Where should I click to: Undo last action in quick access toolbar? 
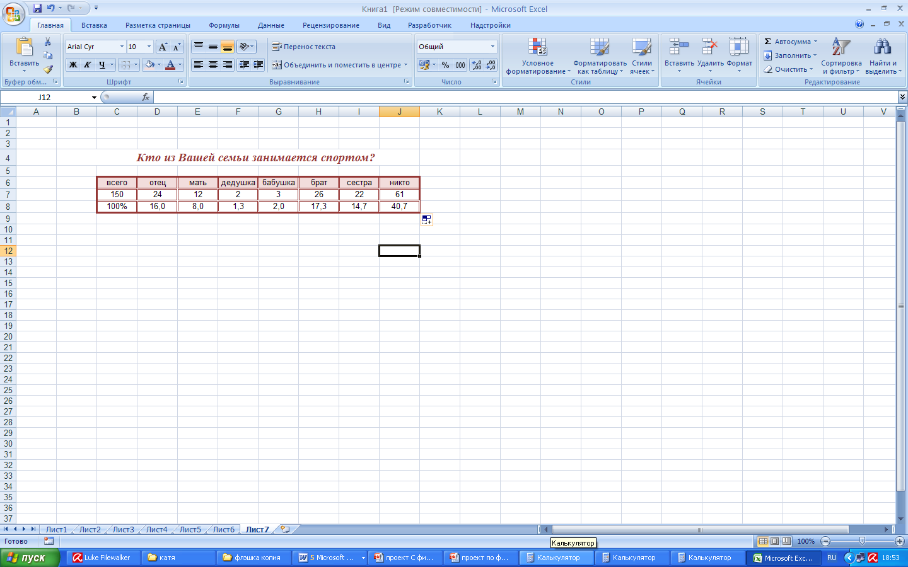[x=50, y=8]
